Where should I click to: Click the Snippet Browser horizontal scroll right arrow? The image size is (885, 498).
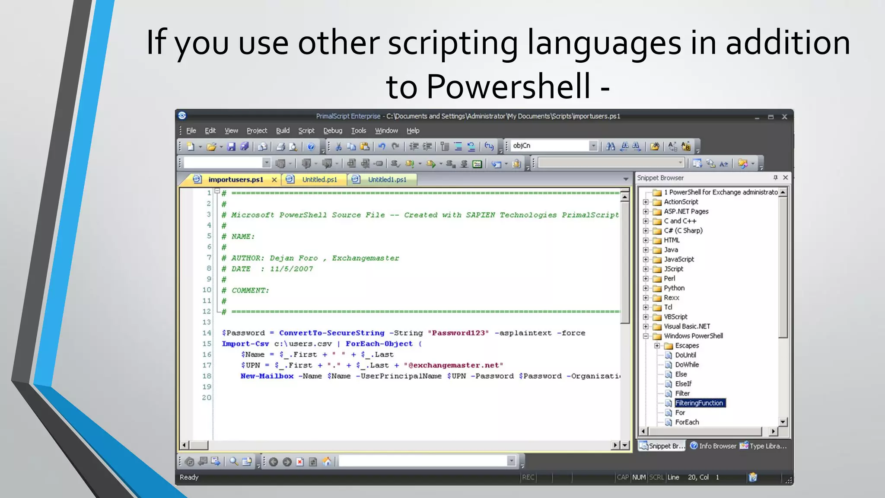point(773,431)
